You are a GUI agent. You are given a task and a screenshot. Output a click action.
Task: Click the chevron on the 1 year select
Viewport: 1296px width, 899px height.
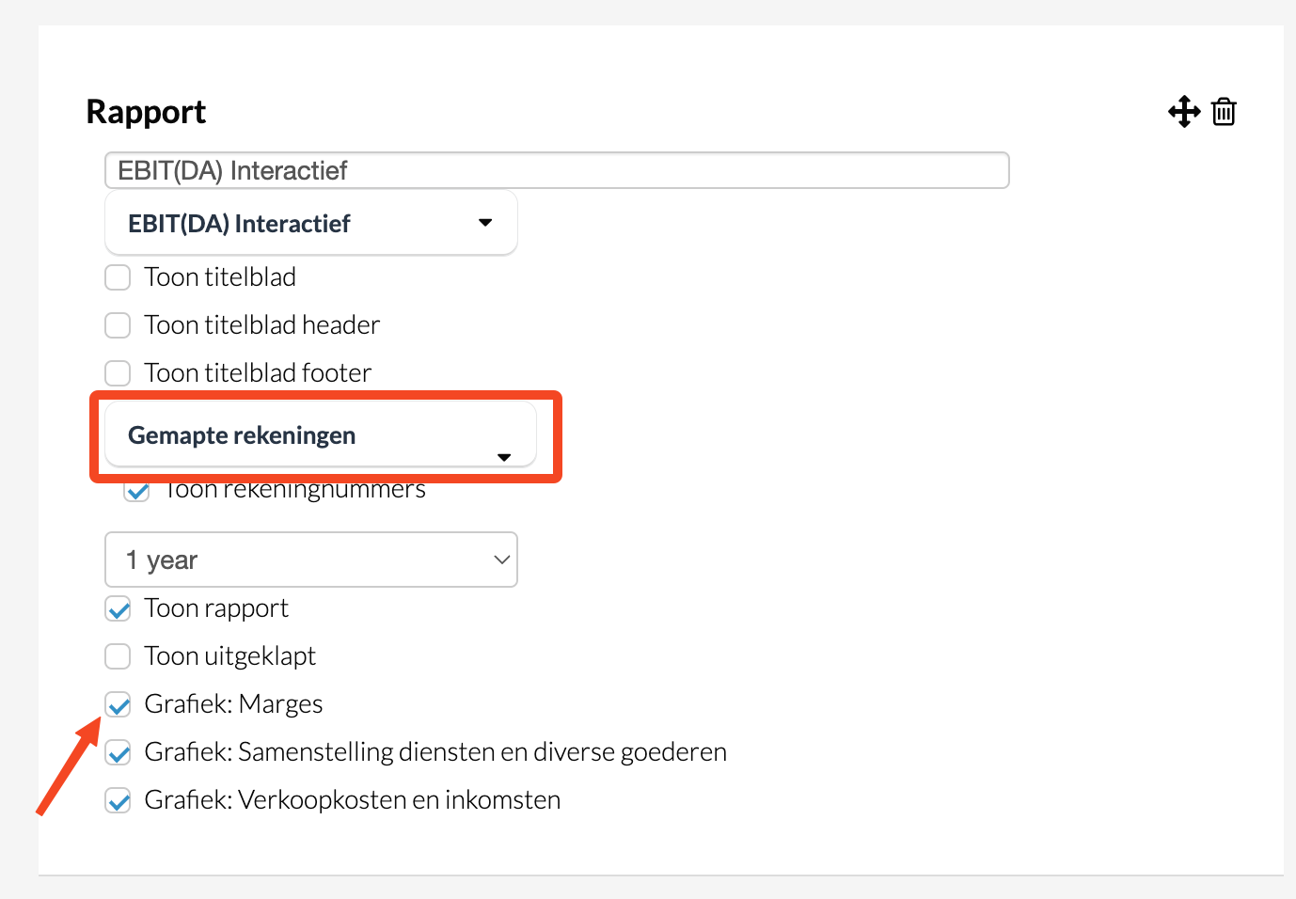(x=502, y=560)
